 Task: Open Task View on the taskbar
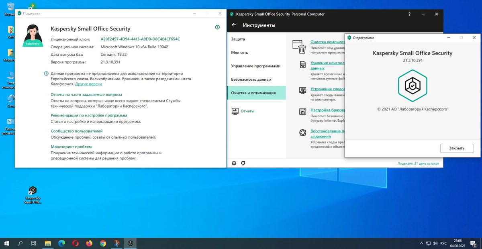(34, 243)
